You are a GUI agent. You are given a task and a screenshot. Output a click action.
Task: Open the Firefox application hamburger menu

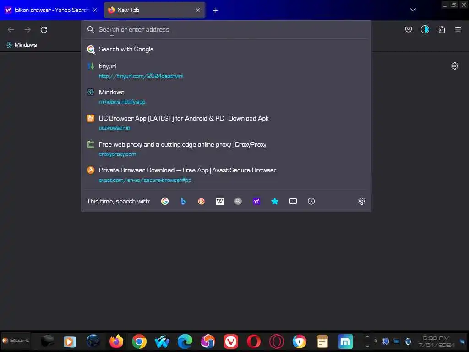point(458,29)
